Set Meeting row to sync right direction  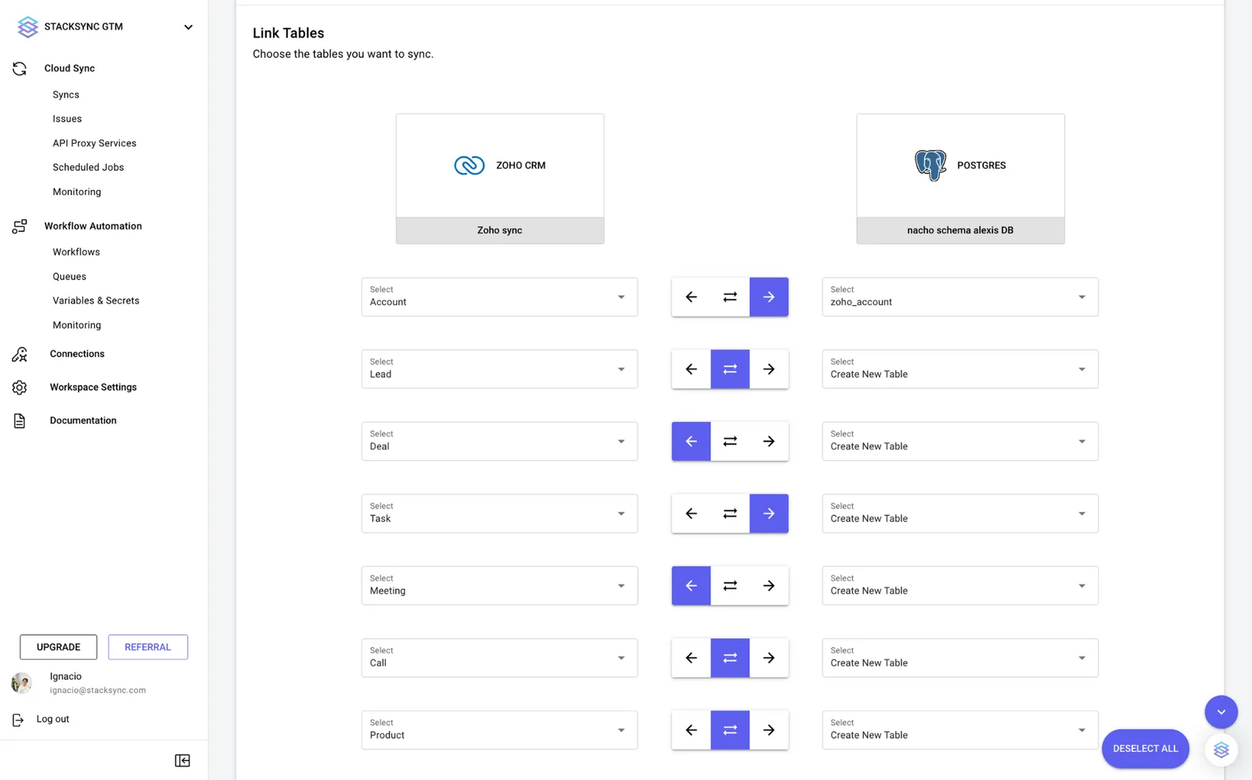click(x=769, y=586)
